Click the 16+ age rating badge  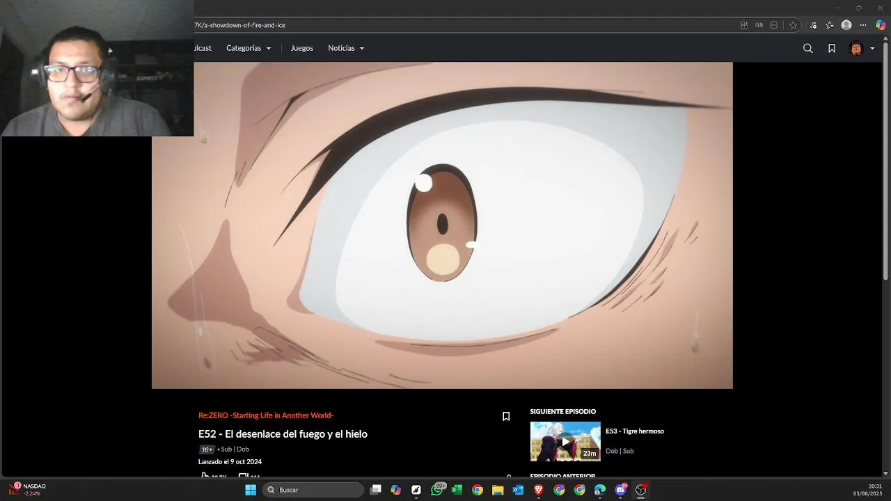(207, 450)
